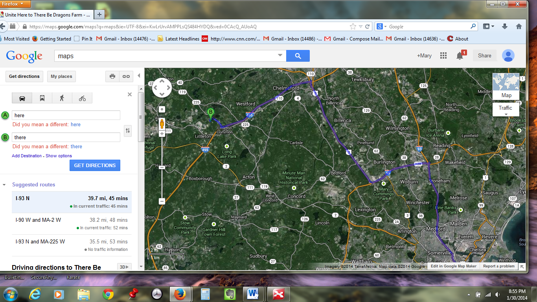Open the link-to-map chain icon
Image resolution: width=537 pixels, height=302 pixels.
[x=126, y=76]
